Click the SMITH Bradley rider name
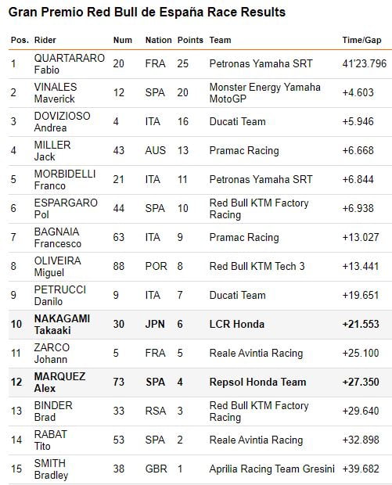392x485 pixels. [51, 469]
